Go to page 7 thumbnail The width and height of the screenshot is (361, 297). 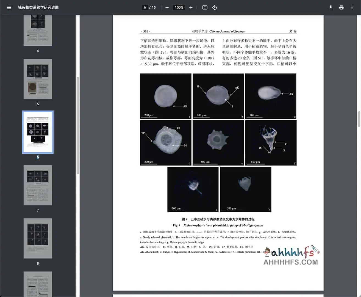pos(38,185)
